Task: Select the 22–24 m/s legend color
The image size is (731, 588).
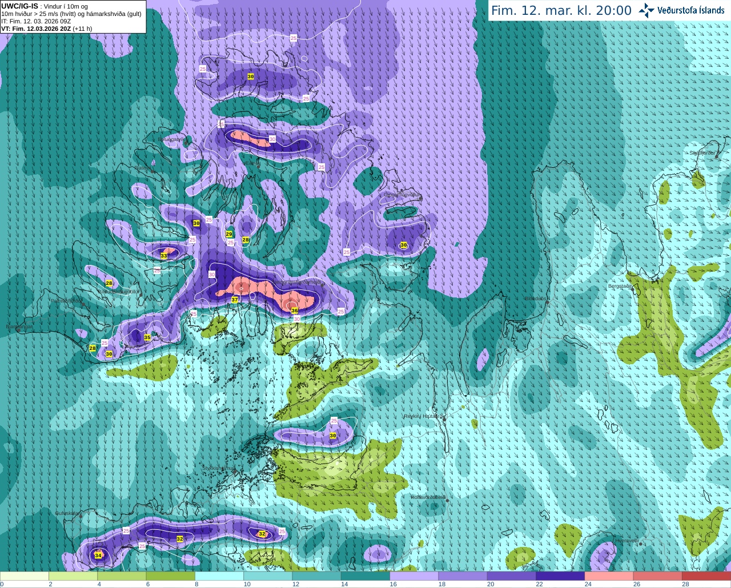Action: tap(560, 576)
